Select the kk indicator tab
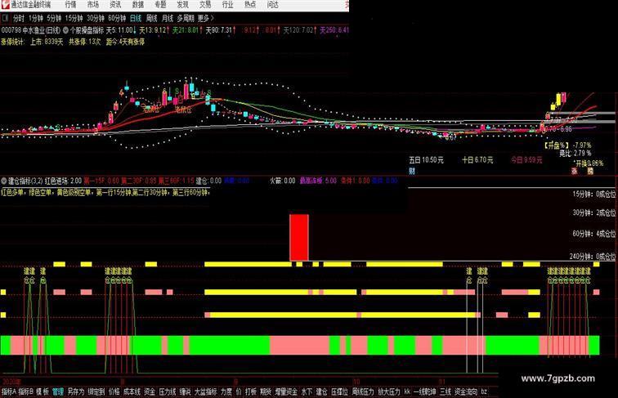Image resolution: width=618 pixels, height=398 pixels. [407, 391]
